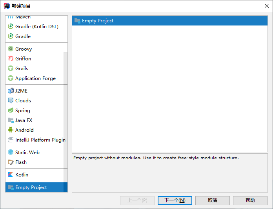Viewport: 273px width, 209px height.
Task: Select the Static Web globe icon
Action: pyautogui.click(x=11, y=152)
